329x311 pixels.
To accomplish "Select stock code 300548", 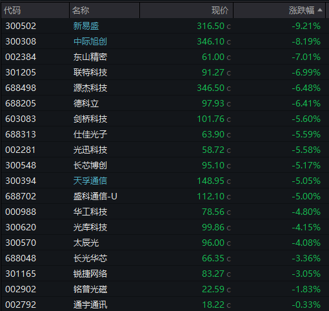I will point(21,165).
